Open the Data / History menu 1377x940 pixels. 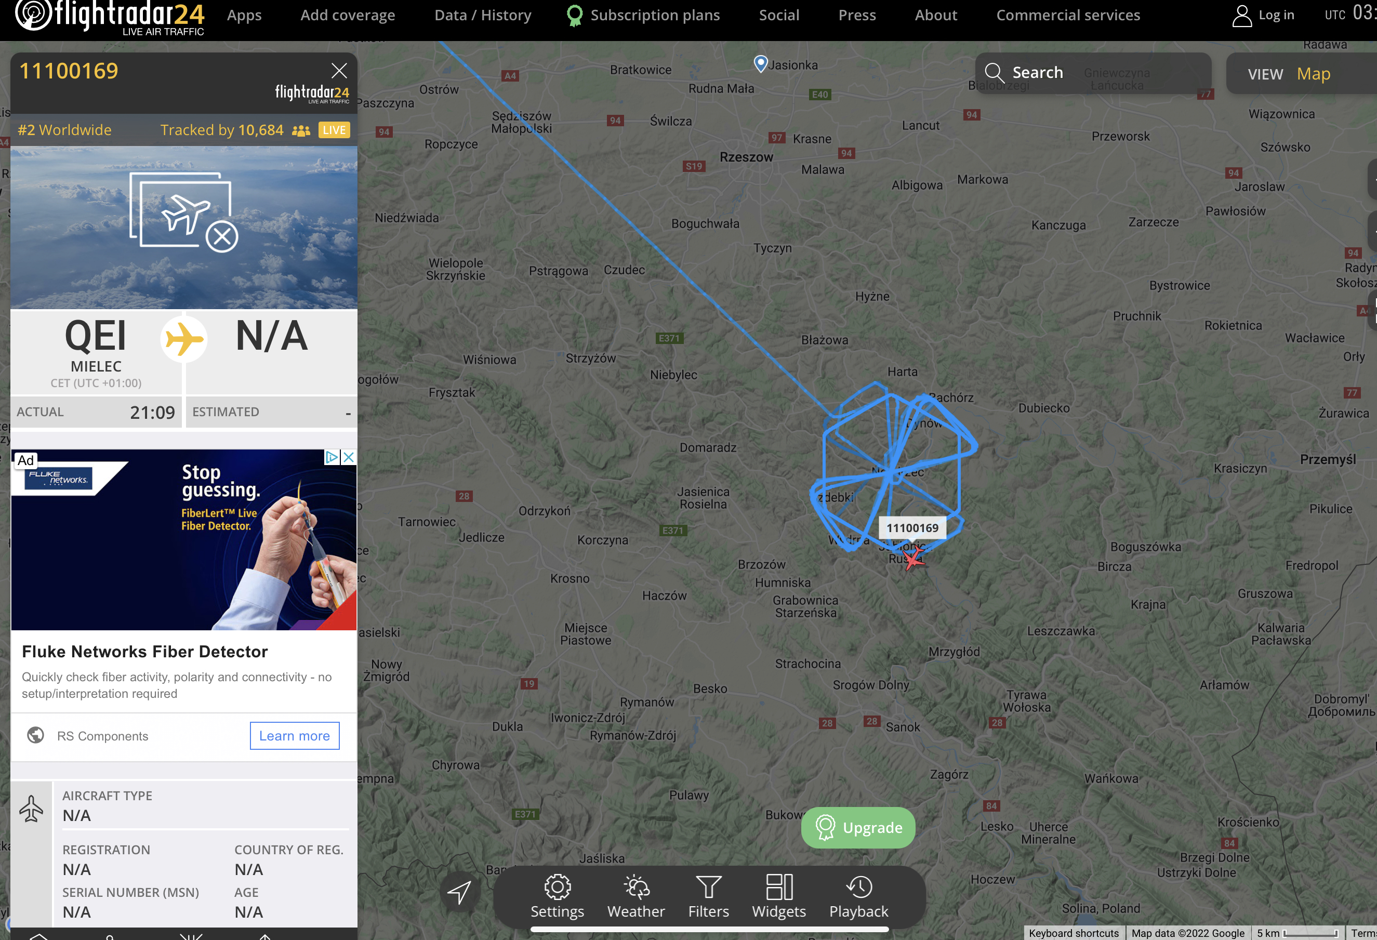483,16
